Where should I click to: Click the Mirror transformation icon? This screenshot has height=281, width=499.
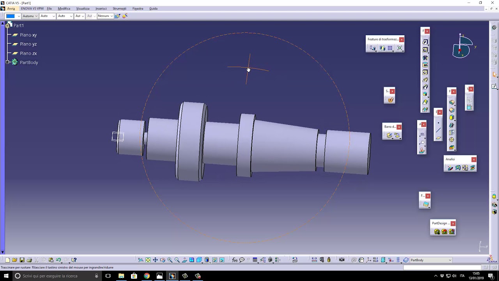pyautogui.click(x=382, y=48)
